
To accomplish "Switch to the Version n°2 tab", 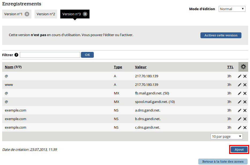I will (x=46, y=14).
